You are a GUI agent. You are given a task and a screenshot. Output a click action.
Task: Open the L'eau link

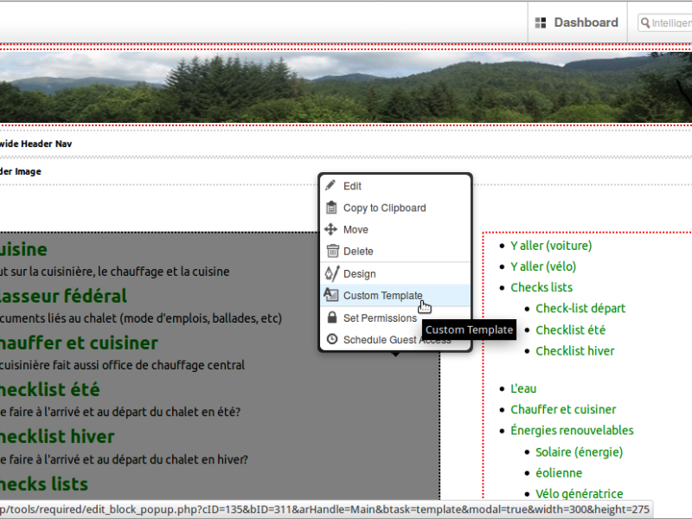523,388
